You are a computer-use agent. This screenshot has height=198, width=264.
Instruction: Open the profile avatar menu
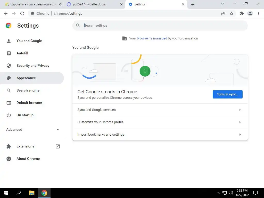pyautogui.click(x=250, y=13)
